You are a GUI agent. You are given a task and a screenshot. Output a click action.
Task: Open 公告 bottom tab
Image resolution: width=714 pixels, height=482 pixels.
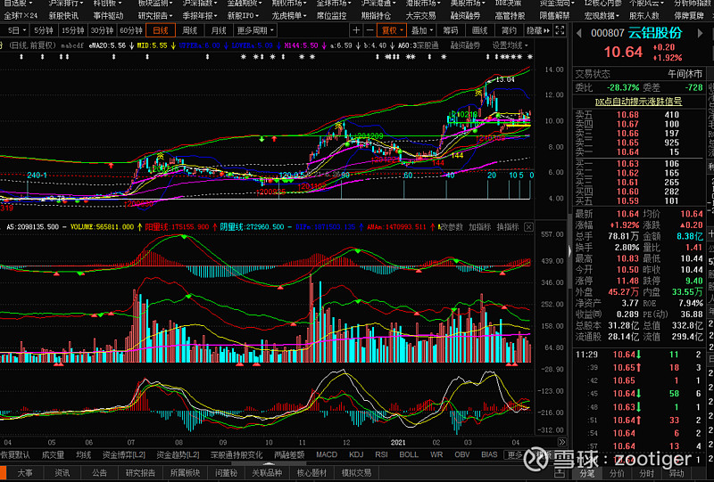[x=100, y=473]
